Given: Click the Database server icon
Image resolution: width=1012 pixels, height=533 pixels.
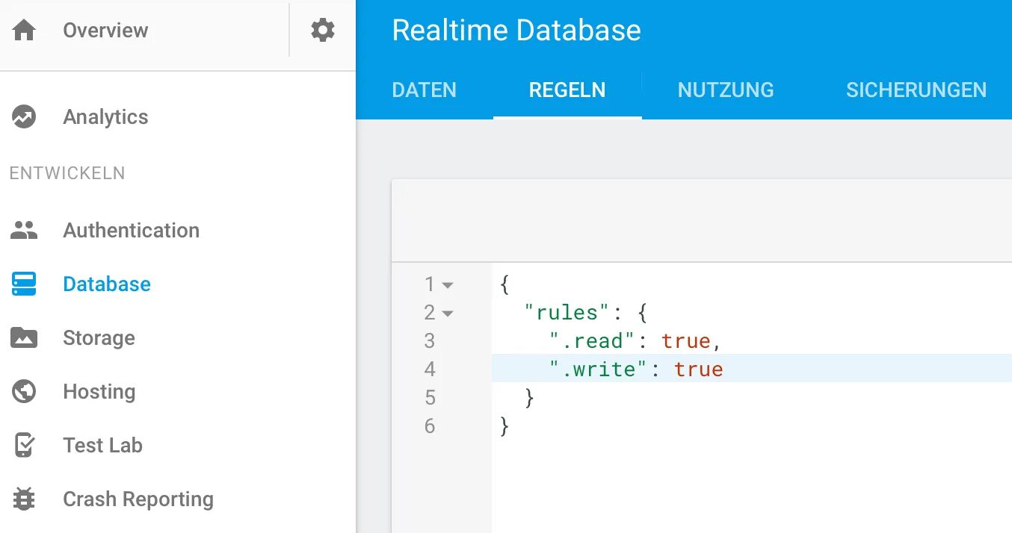Looking at the screenshot, I should coord(24,284).
